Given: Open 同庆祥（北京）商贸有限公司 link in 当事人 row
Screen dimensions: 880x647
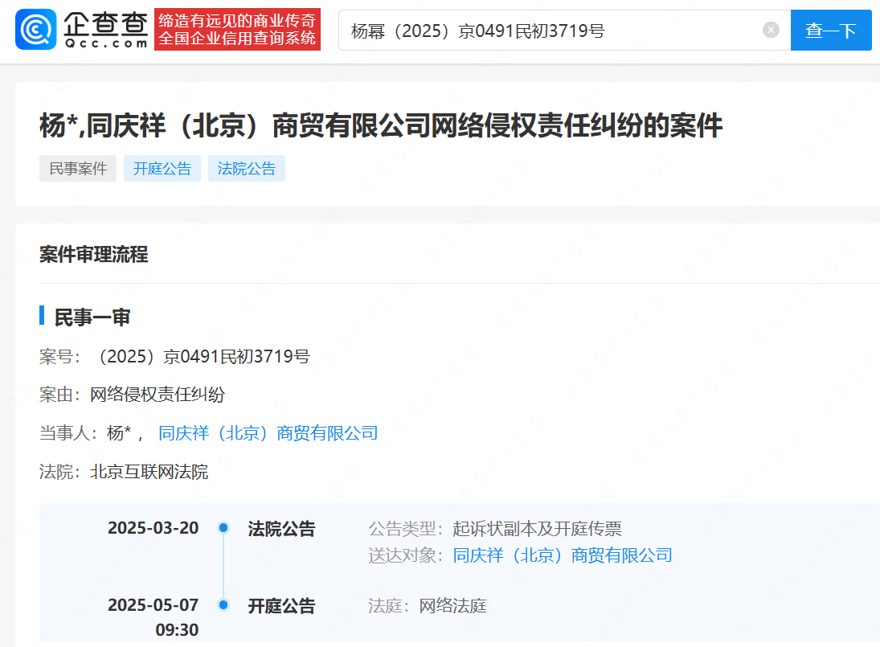Looking at the screenshot, I should pyautogui.click(x=268, y=433).
